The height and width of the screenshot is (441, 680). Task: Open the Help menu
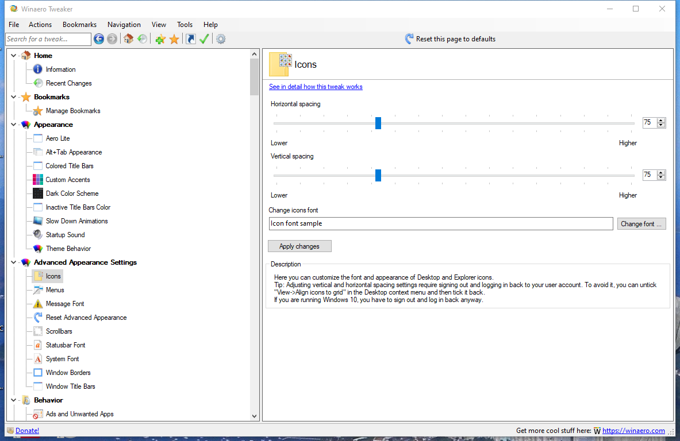point(210,25)
